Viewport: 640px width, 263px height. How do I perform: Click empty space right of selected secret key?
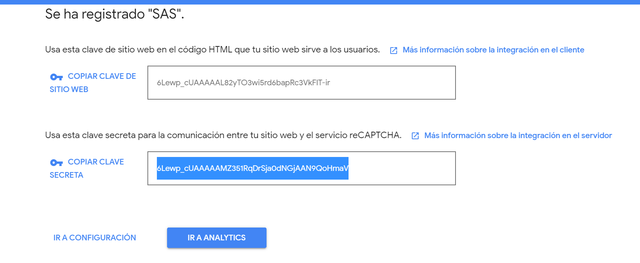[401, 168]
